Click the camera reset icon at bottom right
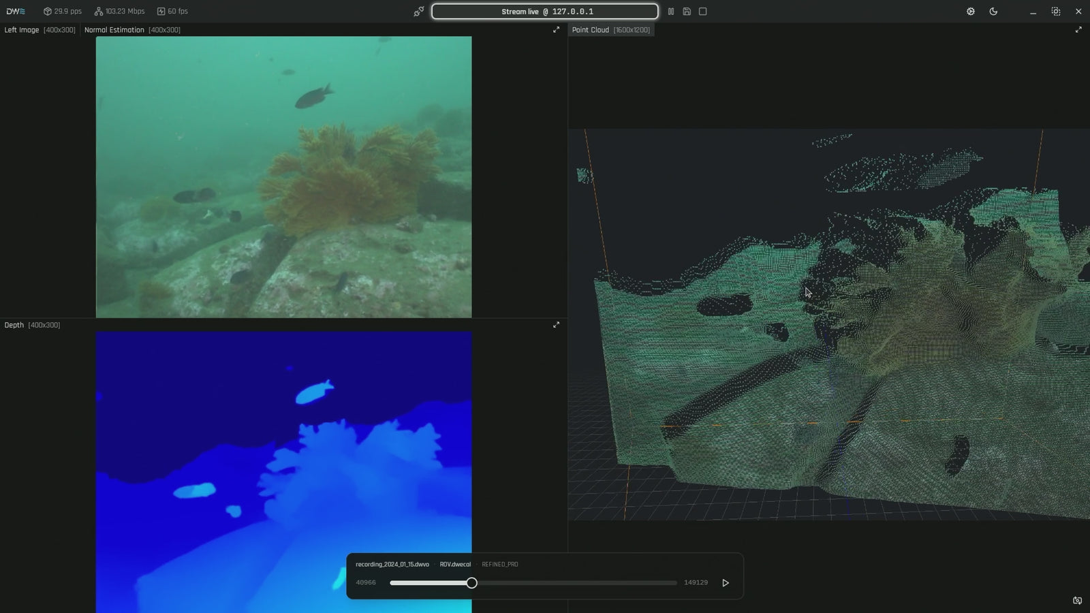This screenshot has height=613, width=1090. 1077,601
